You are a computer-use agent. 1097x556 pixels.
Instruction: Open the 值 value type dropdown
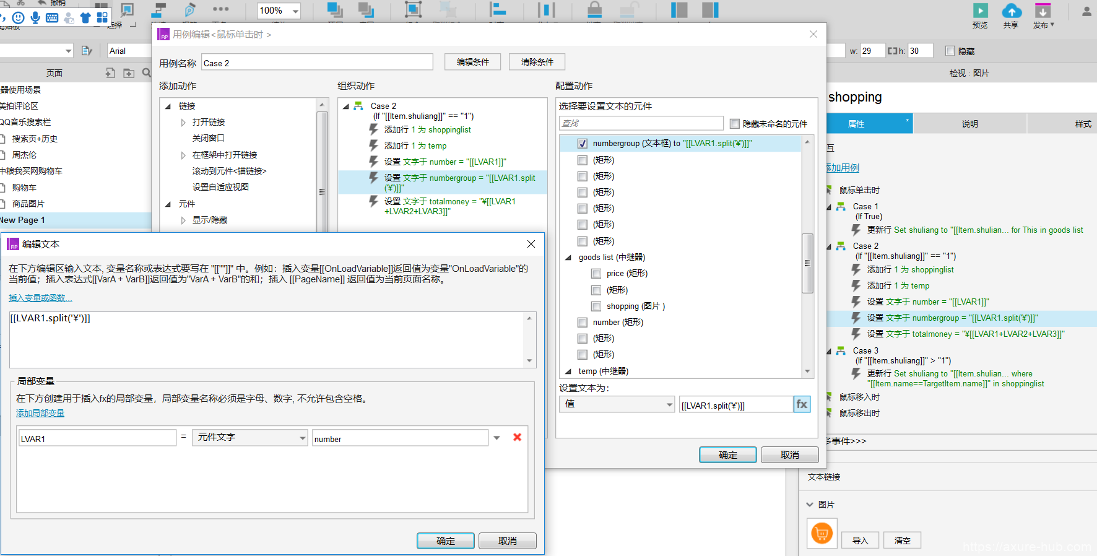point(617,404)
